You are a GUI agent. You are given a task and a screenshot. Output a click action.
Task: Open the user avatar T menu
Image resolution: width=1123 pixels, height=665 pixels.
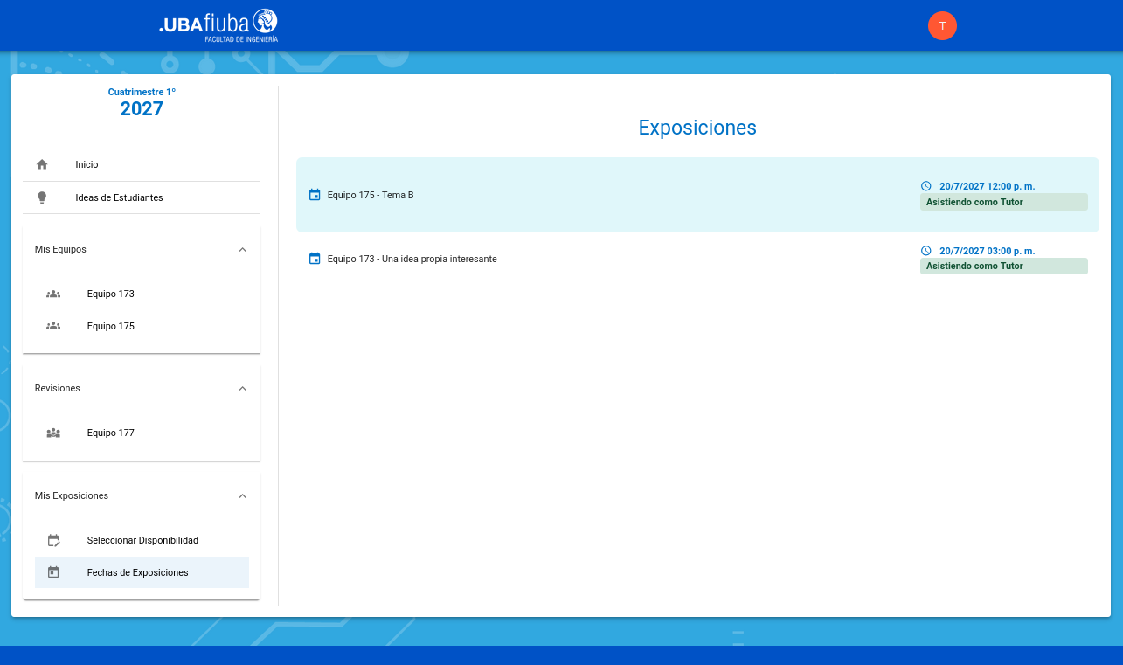[942, 26]
